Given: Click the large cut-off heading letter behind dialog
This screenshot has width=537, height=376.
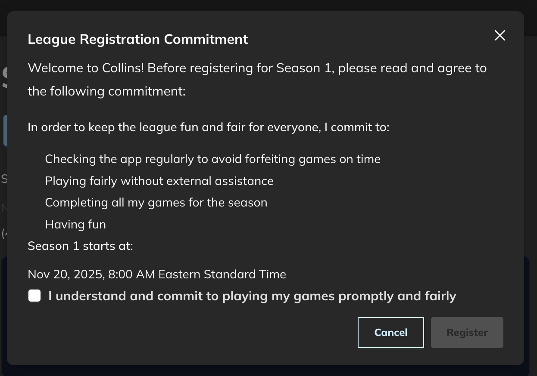Looking at the screenshot, I should click(x=4, y=77).
